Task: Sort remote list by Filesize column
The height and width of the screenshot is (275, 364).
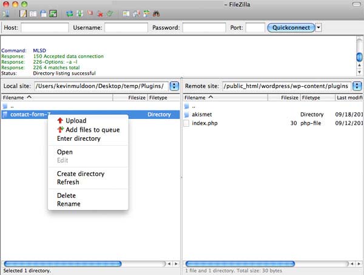Action: tap(285, 98)
